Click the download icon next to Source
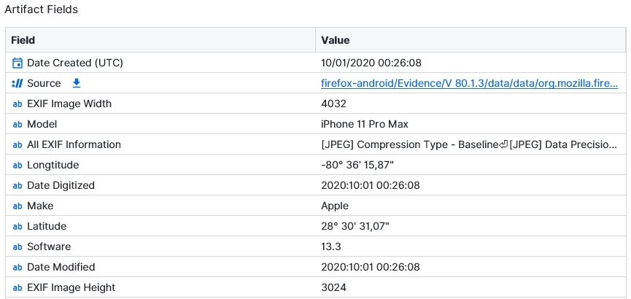The width and height of the screenshot is (631, 299). [x=77, y=83]
